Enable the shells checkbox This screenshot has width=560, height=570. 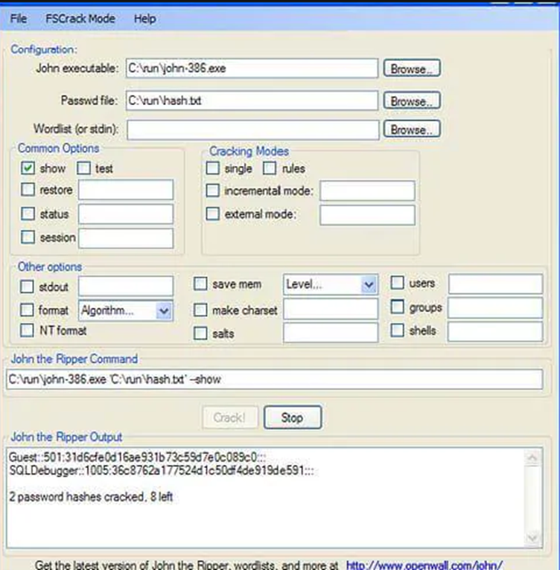click(398, 330)
